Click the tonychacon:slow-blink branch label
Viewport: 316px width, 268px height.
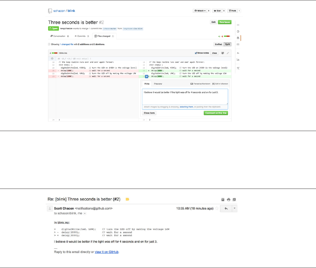(133, 29)
